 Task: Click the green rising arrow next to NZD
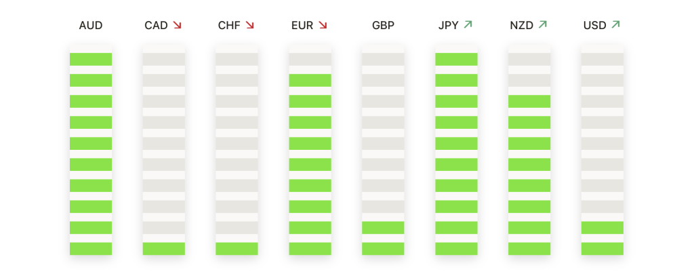coord(543,25)
